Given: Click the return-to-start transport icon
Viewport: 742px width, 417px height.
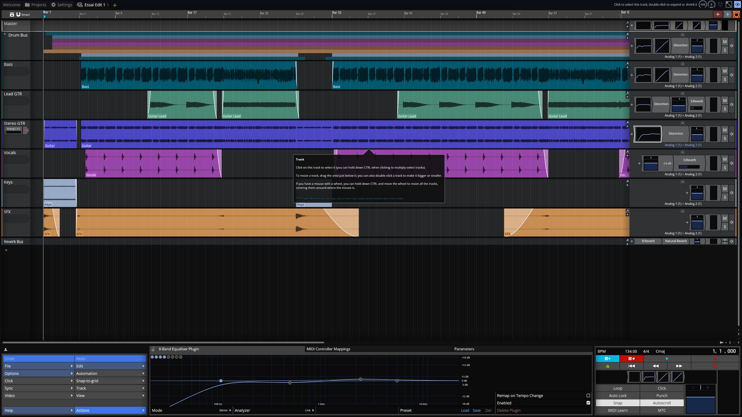Looking at the screenshot, I should (632, 366).
